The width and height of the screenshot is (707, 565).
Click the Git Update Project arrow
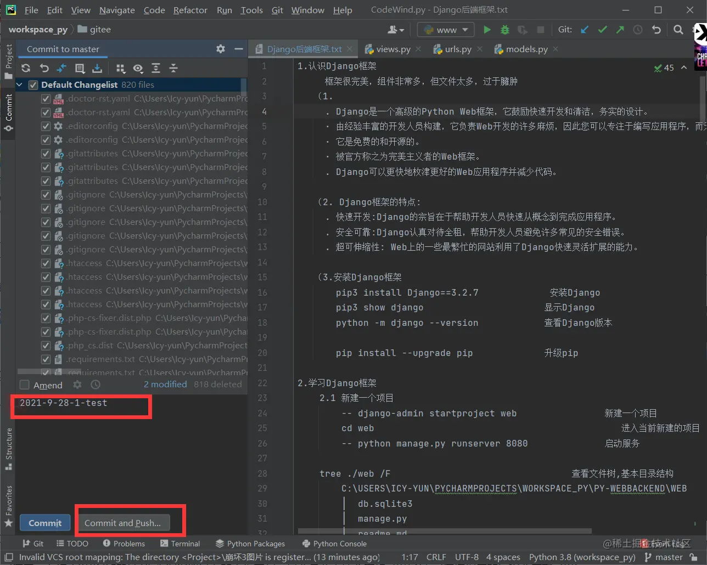585,30
